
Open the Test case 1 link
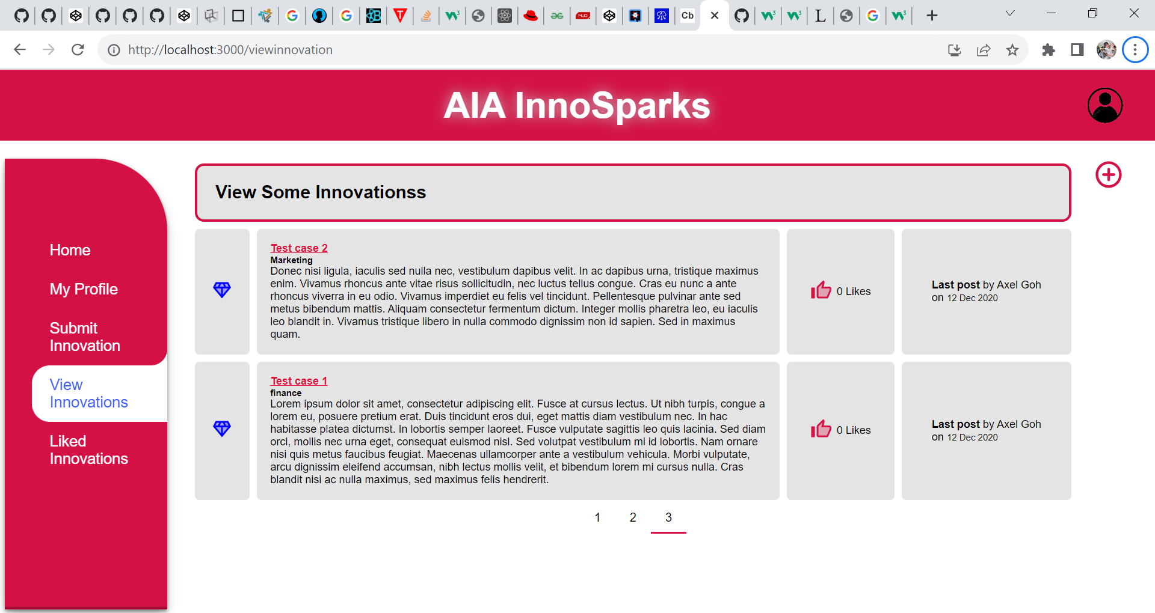coord(299,381)
